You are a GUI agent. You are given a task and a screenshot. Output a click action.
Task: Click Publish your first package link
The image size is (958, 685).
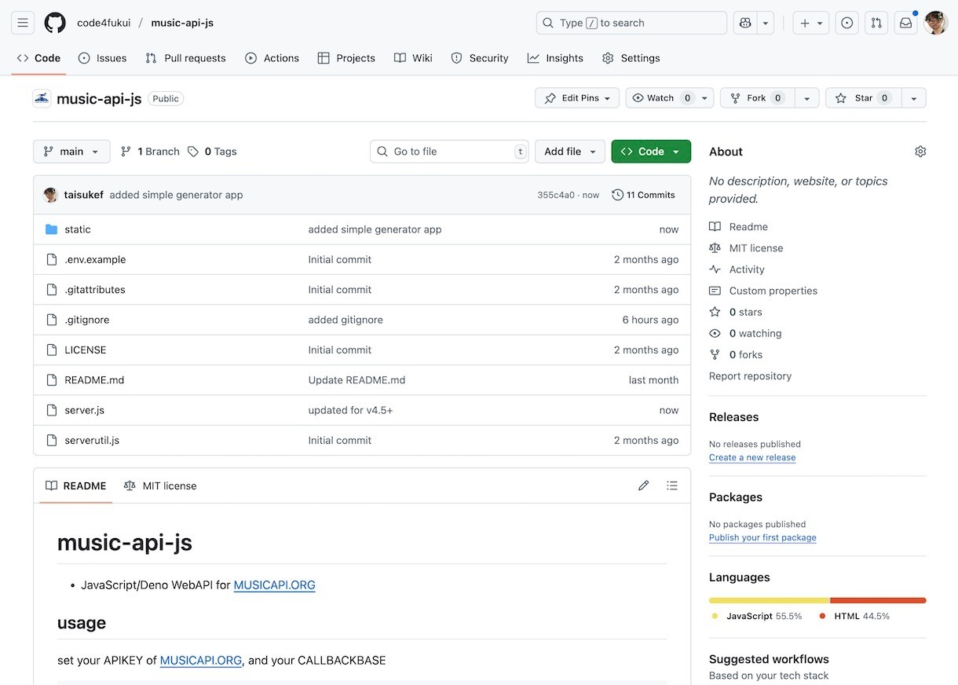pos(762,537)
